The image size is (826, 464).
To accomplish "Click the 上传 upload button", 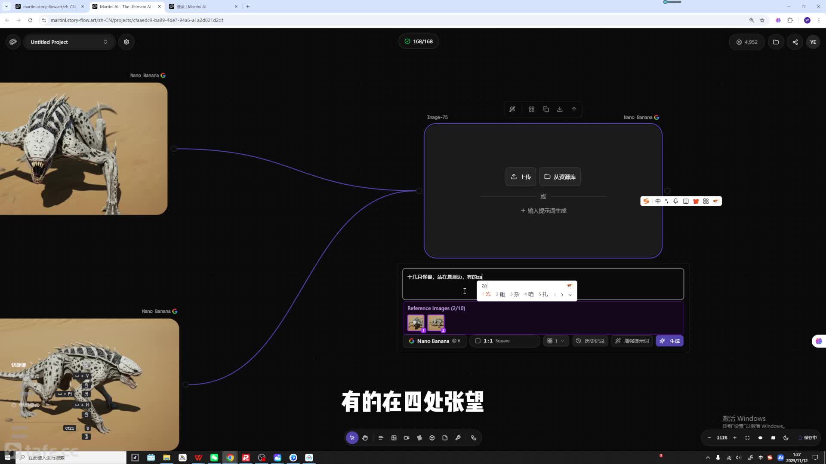I will [521, 177].
